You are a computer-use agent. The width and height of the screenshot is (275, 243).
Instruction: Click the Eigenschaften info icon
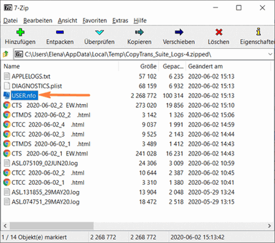[x=258, y=32]
